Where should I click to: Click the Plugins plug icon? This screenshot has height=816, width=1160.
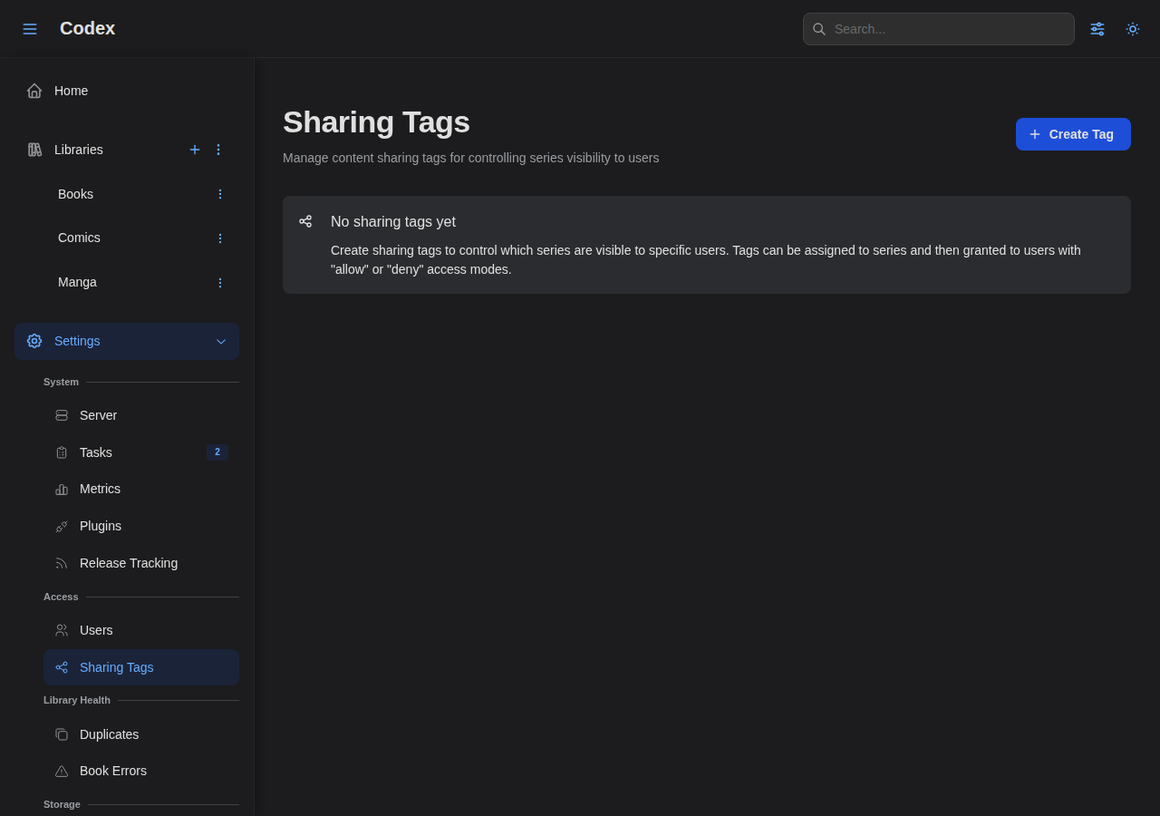pyautogui.click(x=62, y=526)
